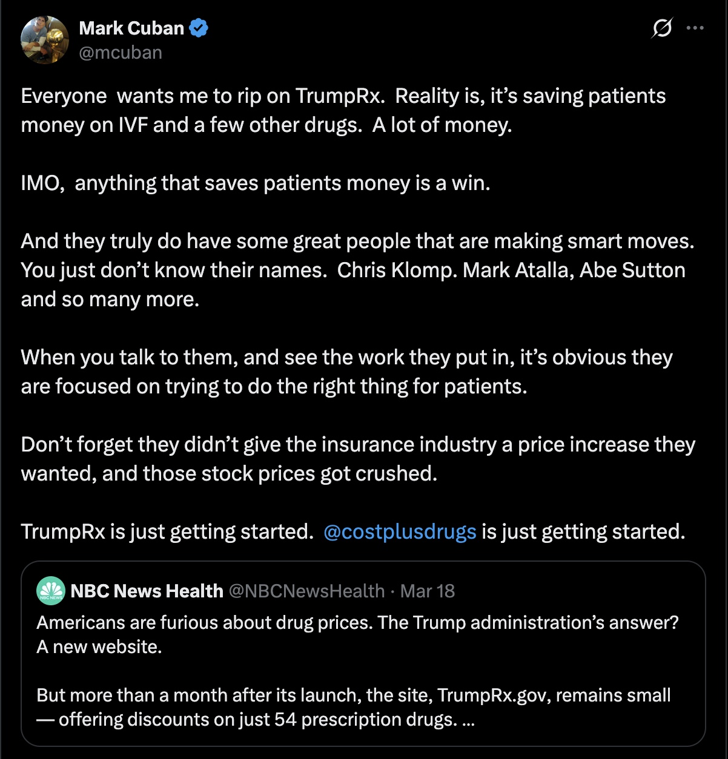Click the Mar 18 timestamp
728x759 pixels.
(428, 591)
